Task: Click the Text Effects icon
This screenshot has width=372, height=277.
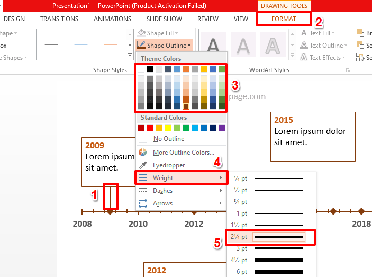Action: tap(304, 58)
